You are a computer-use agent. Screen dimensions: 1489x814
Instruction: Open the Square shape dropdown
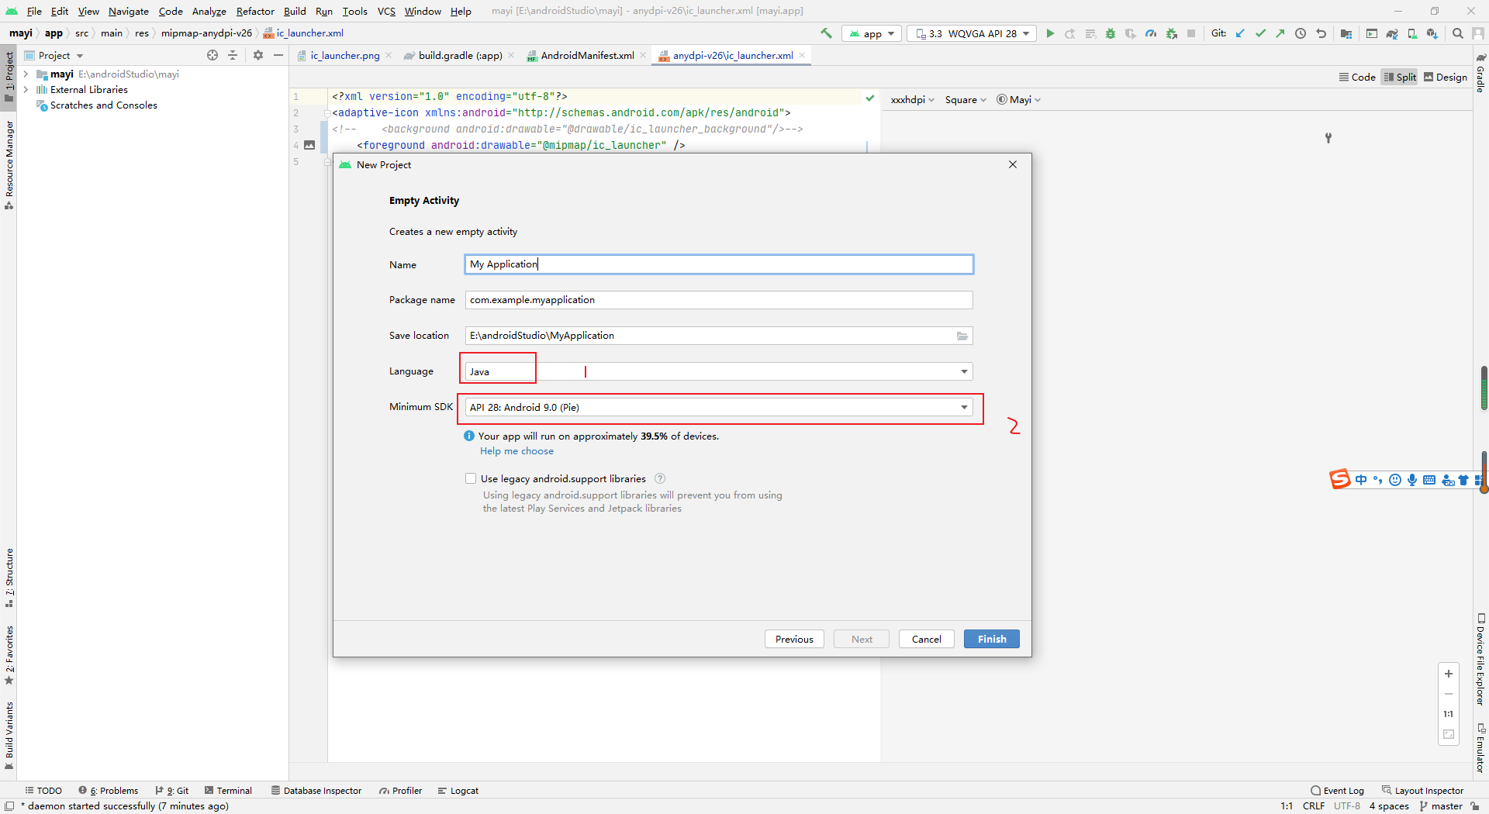[966, 99]
